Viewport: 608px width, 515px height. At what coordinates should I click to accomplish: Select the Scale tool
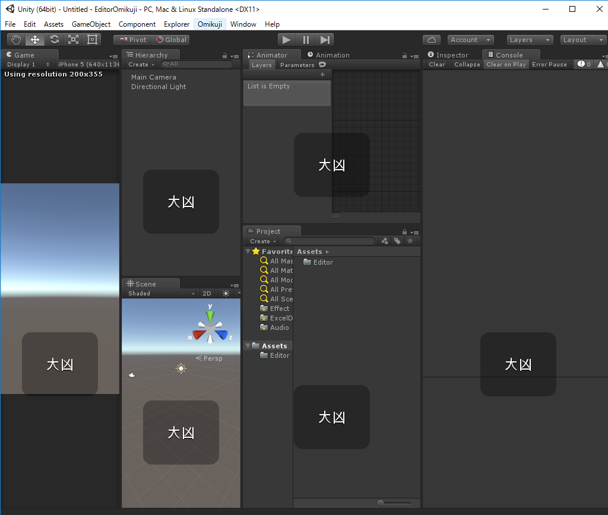(74, 39)
